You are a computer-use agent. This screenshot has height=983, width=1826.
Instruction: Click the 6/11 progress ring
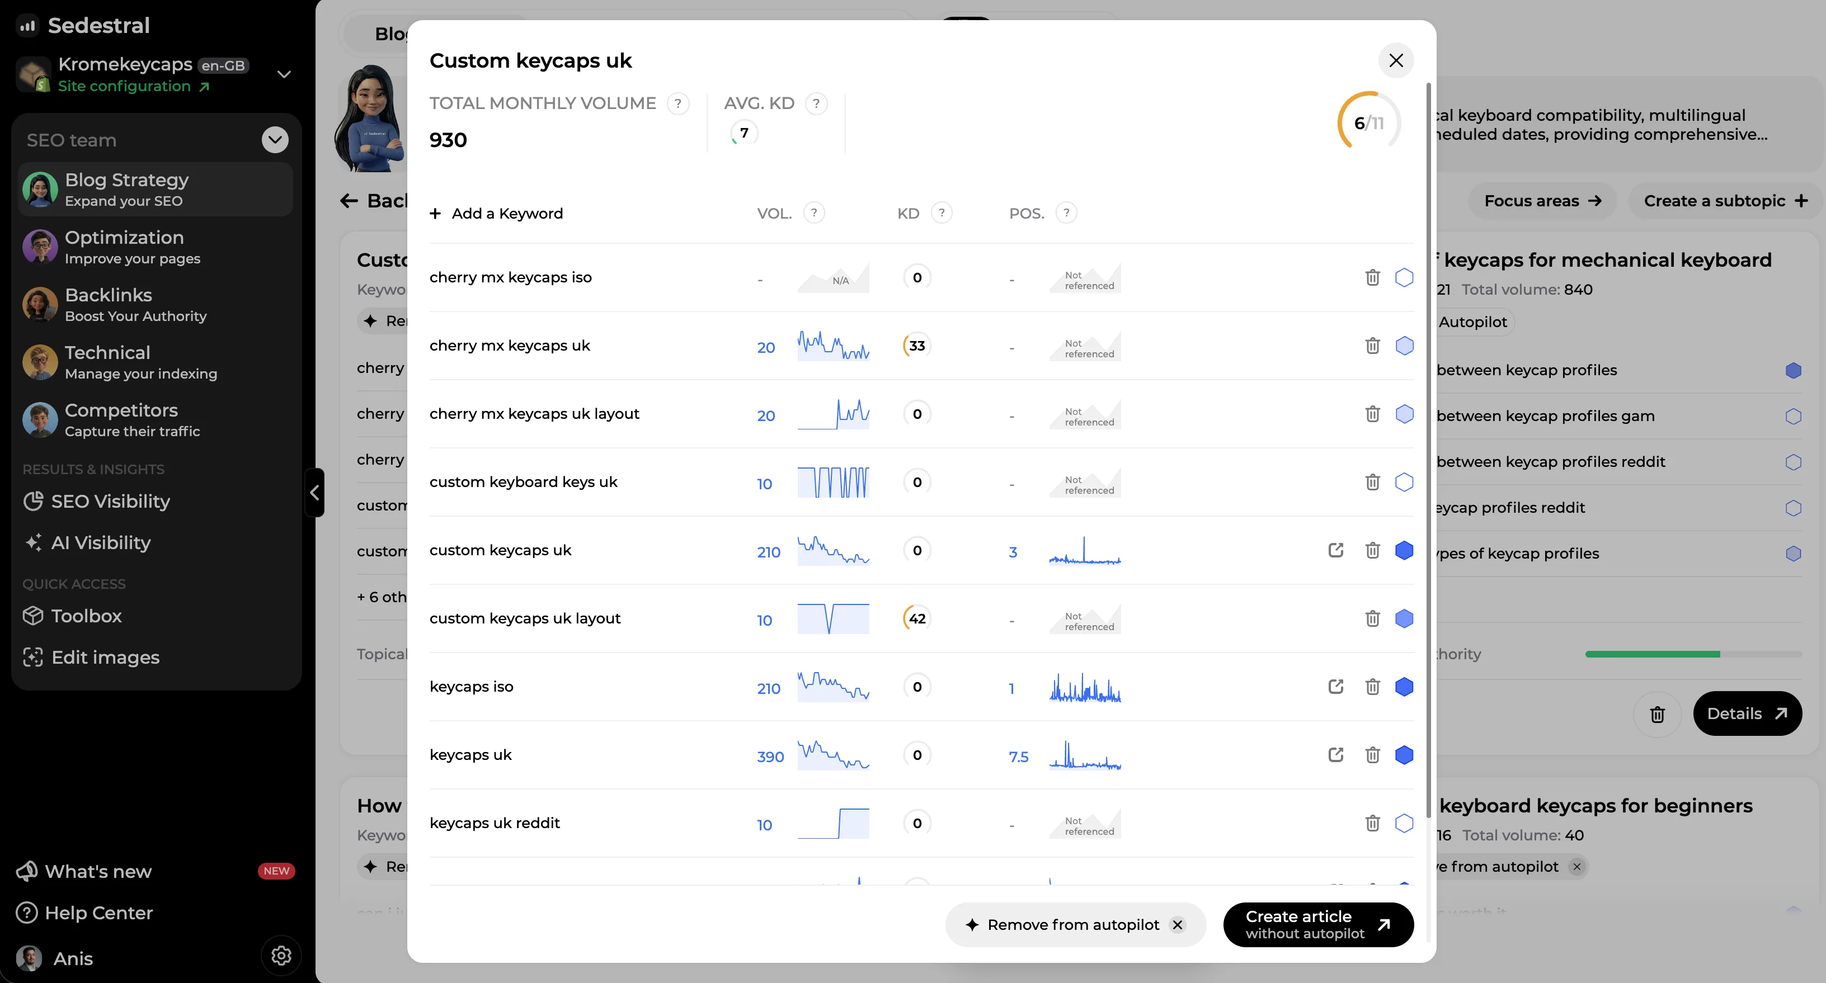pos(1369,122)
